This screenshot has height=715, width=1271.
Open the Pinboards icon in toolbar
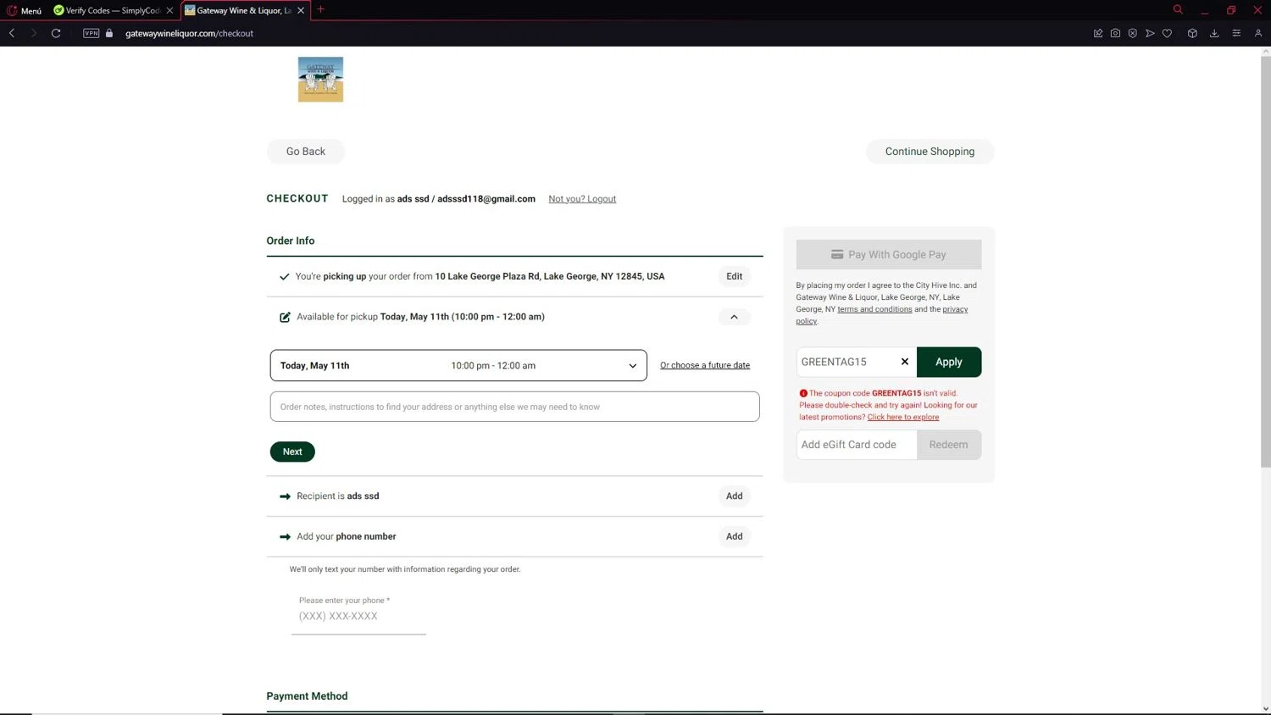click(x=1098, y=33)
